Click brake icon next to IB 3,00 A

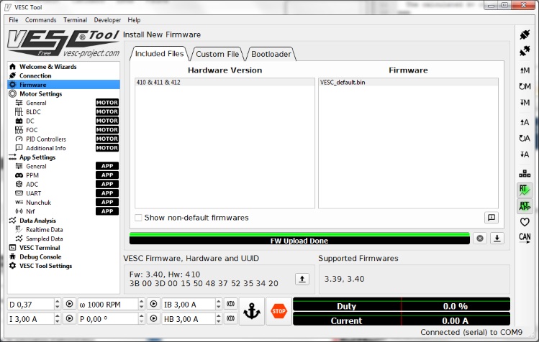[x=231, y=304]
